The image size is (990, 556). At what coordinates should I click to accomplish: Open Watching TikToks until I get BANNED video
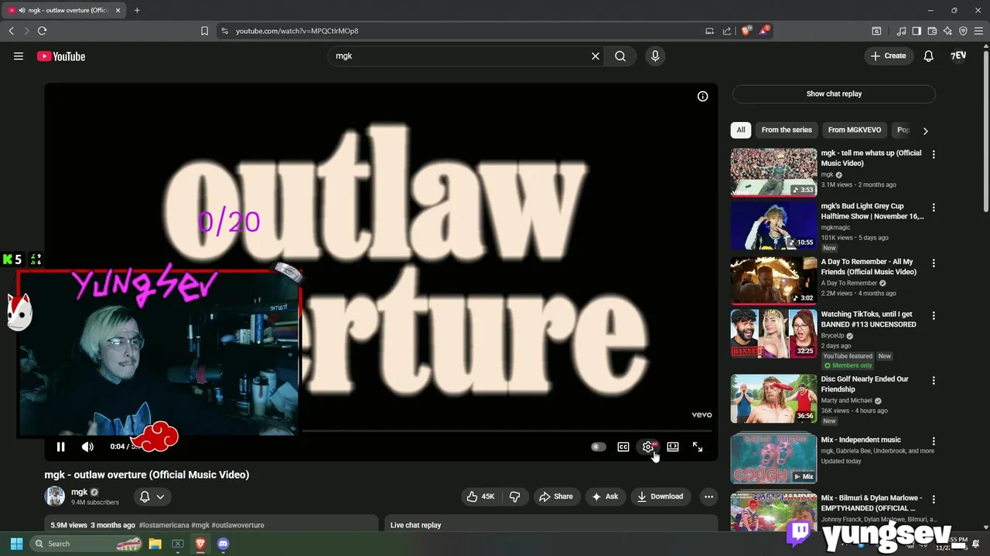(773, 334)
